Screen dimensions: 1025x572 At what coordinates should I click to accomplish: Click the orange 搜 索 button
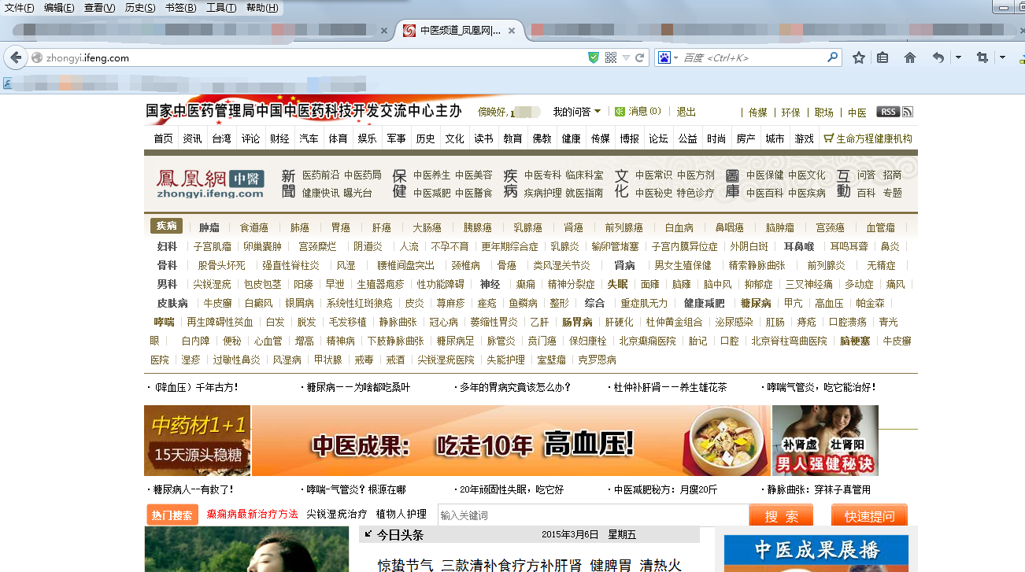click(x=781, y=515)
